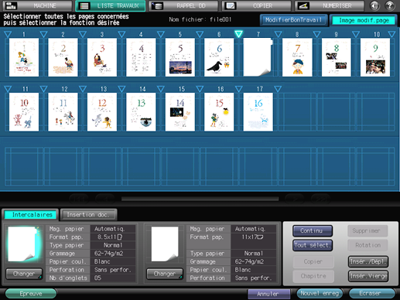Click insertion marker between positions 5 and 6

coord(200,34)
